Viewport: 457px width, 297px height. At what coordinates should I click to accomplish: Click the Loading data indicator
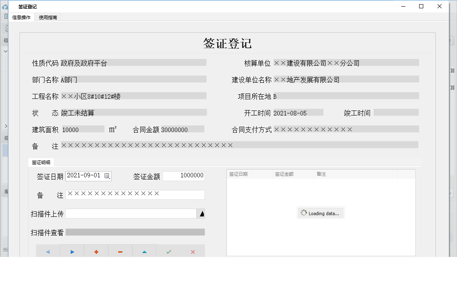320,213
